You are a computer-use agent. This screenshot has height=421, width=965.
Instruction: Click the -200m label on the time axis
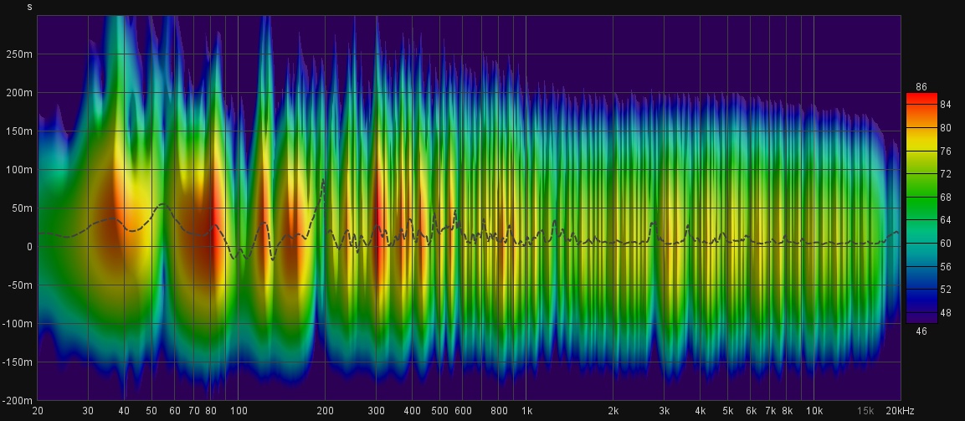point(18,401)
